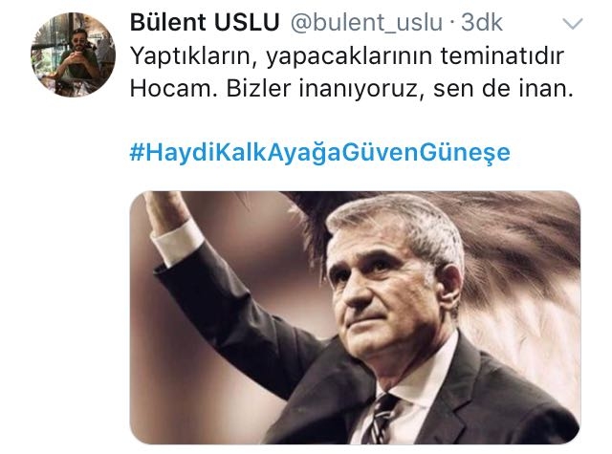Screen dimensions: 612x454
Task: Click the tweet line beginning with Hocam
Action: coord(351,89)
